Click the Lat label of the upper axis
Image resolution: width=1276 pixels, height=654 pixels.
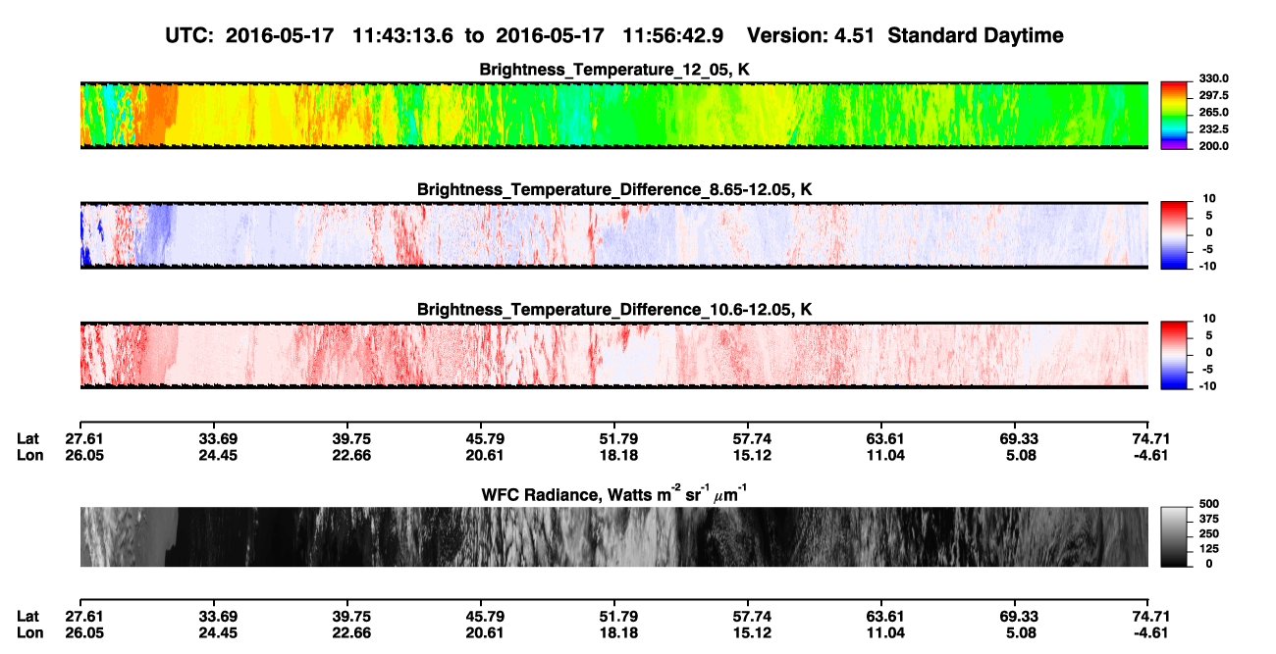(27, 439)
